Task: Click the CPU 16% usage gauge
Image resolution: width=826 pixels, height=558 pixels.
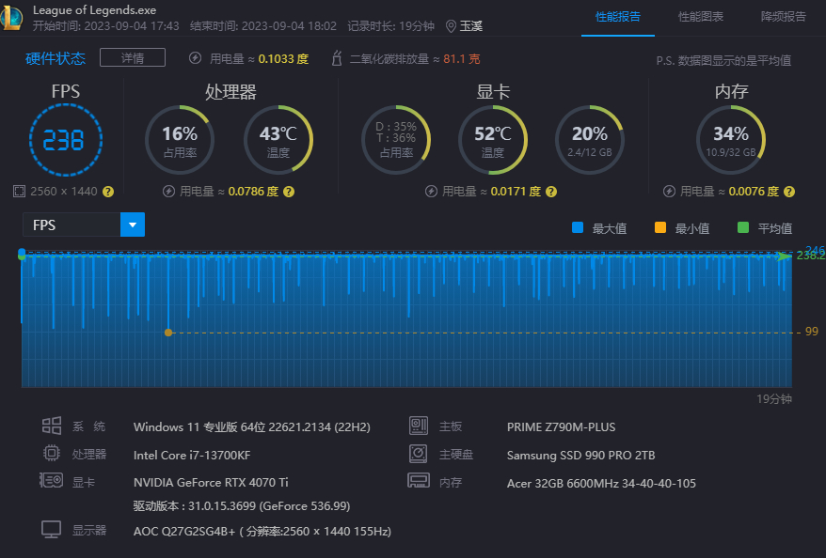Action: point(180,140)
